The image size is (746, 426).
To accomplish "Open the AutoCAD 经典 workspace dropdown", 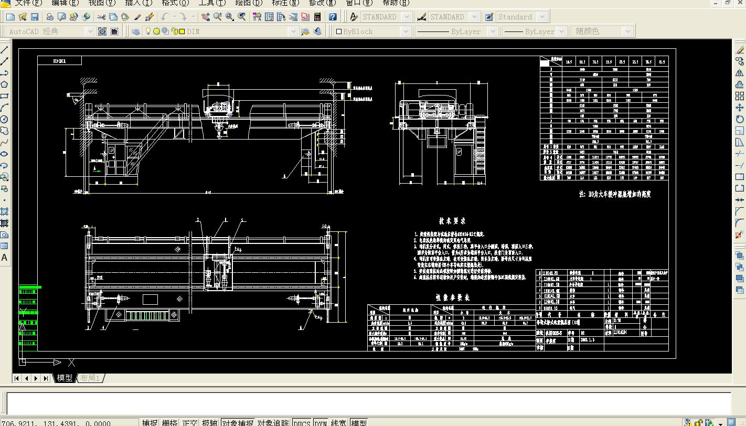I will click(x=90, y=31).
